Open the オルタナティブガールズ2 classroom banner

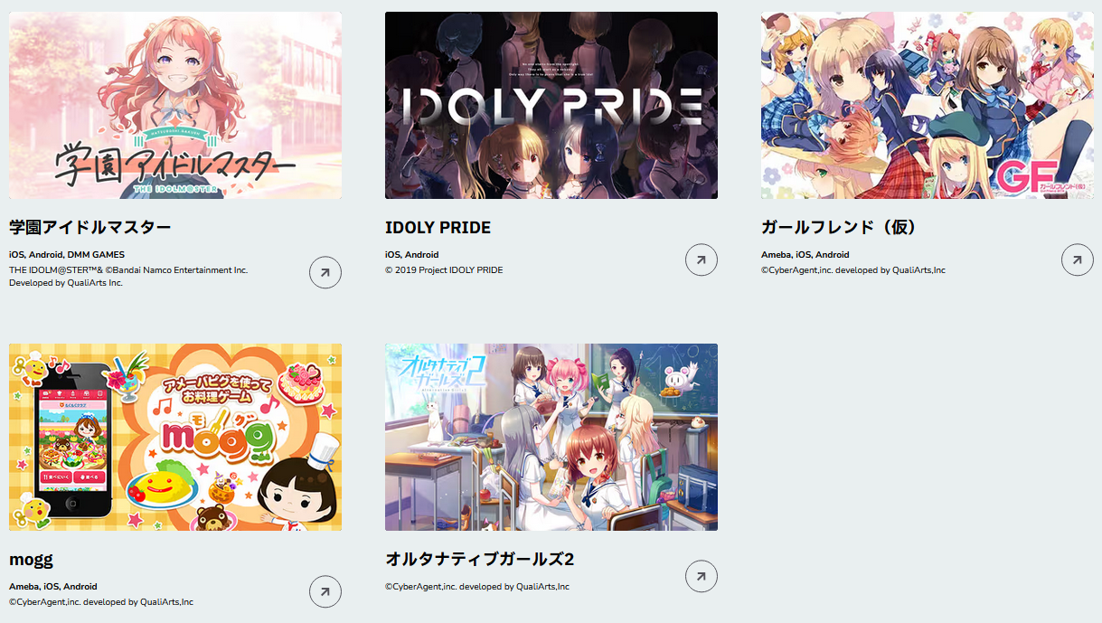click(551, 437)
